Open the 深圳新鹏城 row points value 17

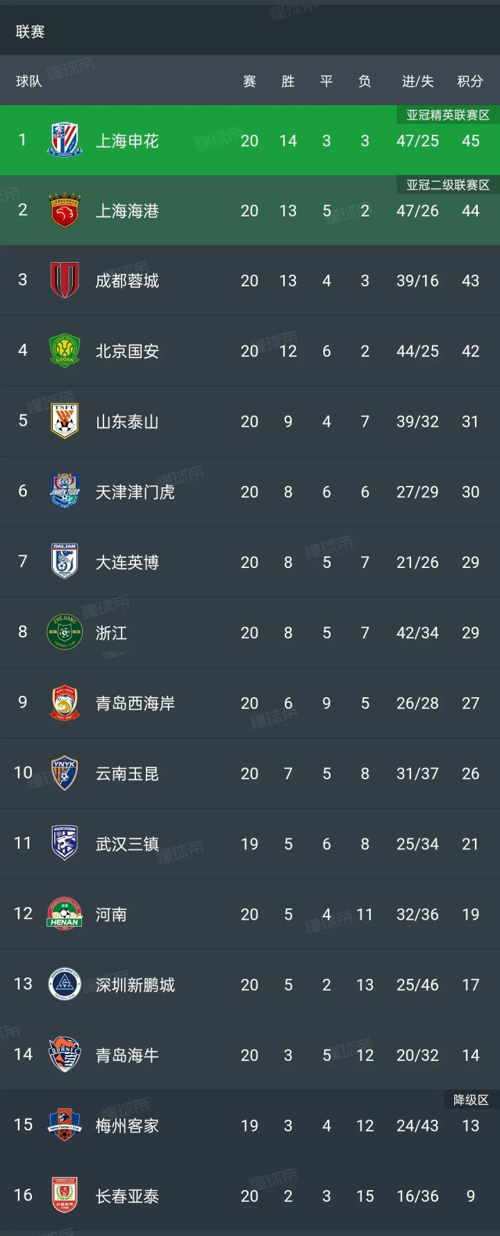coord(470,984)
